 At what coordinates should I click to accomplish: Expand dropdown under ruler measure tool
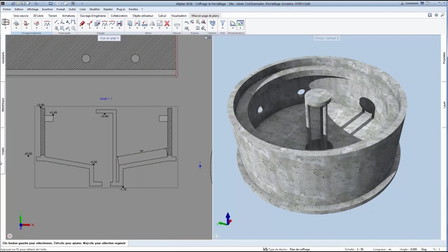pyautogui.click(x=177, y=28)
